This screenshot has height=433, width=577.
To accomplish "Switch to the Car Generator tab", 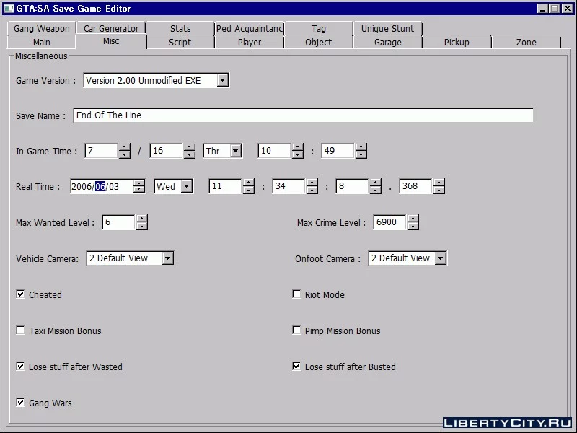I will click(111, 28).
